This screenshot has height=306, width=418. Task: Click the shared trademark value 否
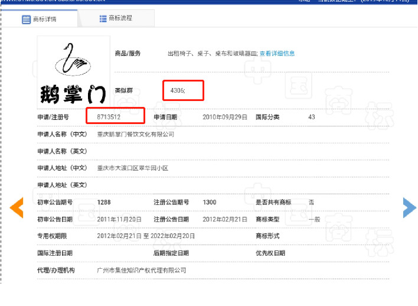(311, 202)
